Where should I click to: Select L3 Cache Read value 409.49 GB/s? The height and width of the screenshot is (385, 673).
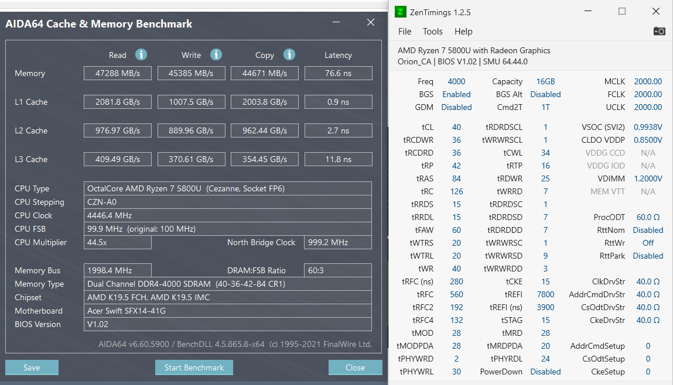118,160
